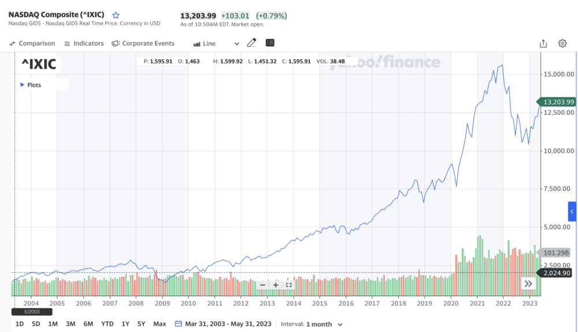
Task: Collapse the right panel via blue chevron
Action: pyautogui.click(x=571, y=212)
